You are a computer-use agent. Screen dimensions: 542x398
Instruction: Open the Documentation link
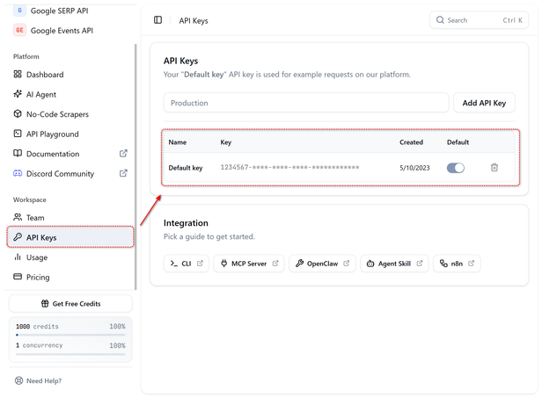click(x=53, y=154)
